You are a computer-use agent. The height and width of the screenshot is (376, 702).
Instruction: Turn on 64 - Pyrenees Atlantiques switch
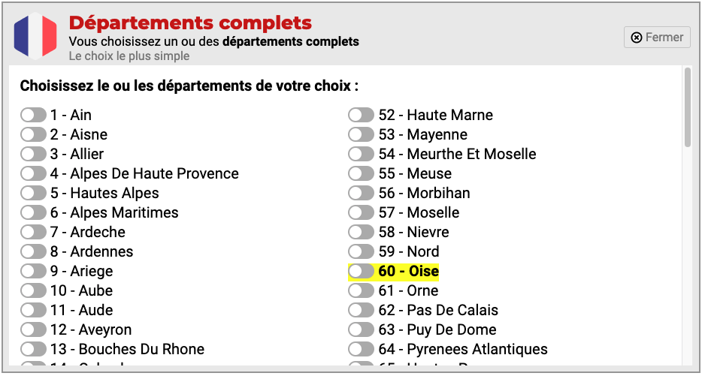tap(361, 349)
